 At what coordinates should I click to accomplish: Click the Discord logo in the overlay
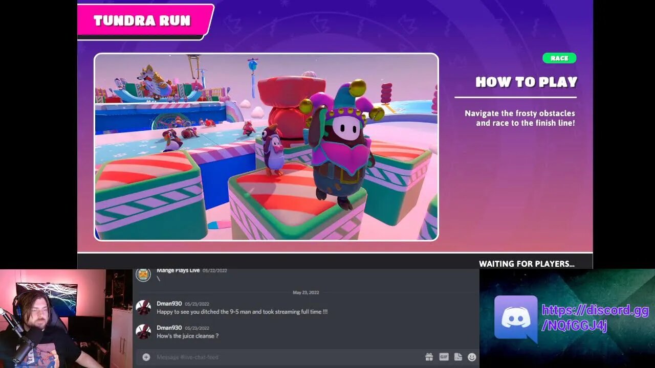pos(516,319)
